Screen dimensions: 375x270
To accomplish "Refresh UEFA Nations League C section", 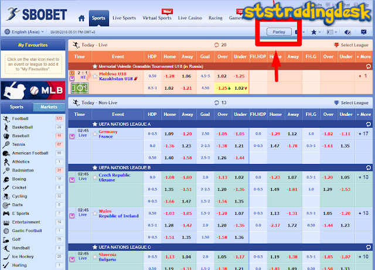I will (x=369, y=247).
